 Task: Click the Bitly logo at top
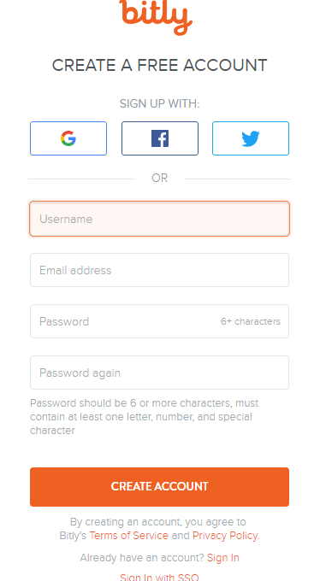[156, 16]
